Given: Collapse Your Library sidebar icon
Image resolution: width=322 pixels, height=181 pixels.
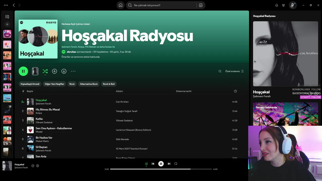Looking at the screenshot, I should pos(7,17).
